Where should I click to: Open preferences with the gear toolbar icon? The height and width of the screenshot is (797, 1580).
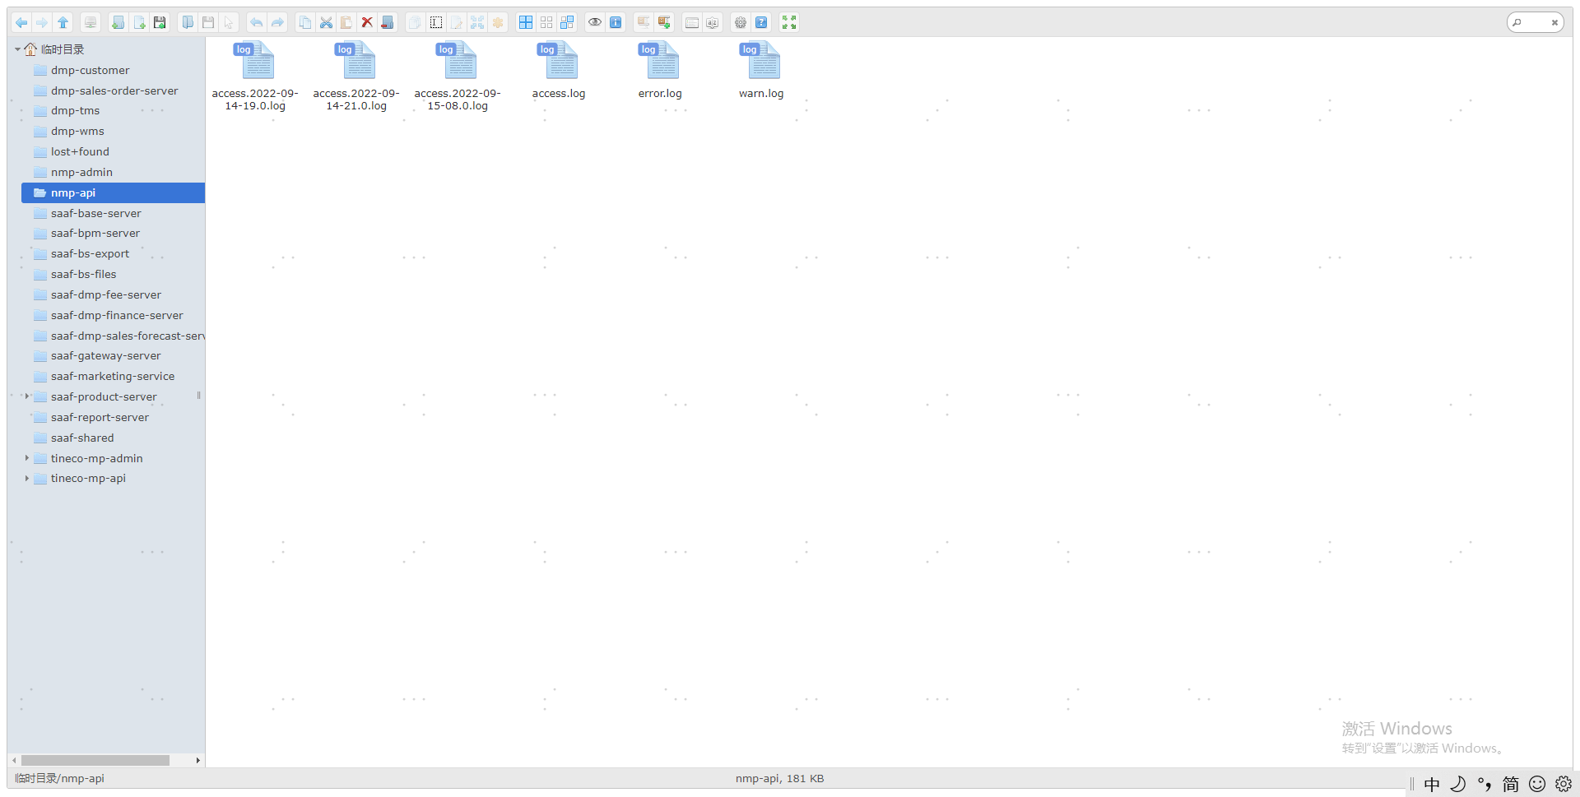pos(741,22)
